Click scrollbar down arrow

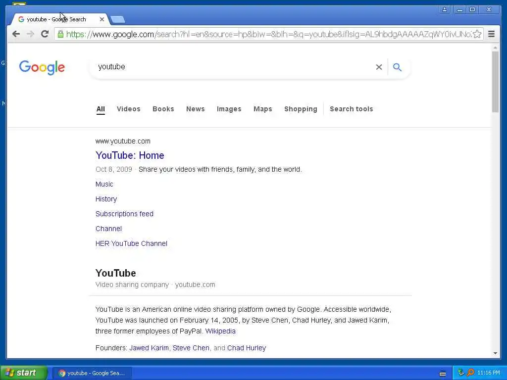pos(495,353)
